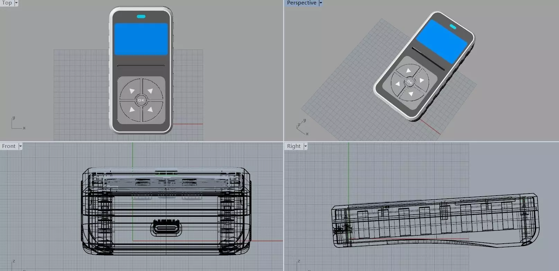The height and width of the screenshot is (271, 559).
Task: Open the Perspective viewport title menu
Action: [301, 3]
